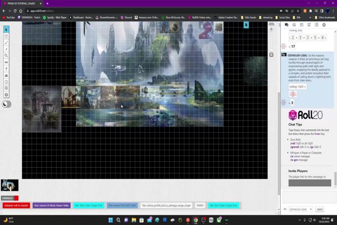Click the zoom-in plus button
337x225 pixels.
click(271, 29)
